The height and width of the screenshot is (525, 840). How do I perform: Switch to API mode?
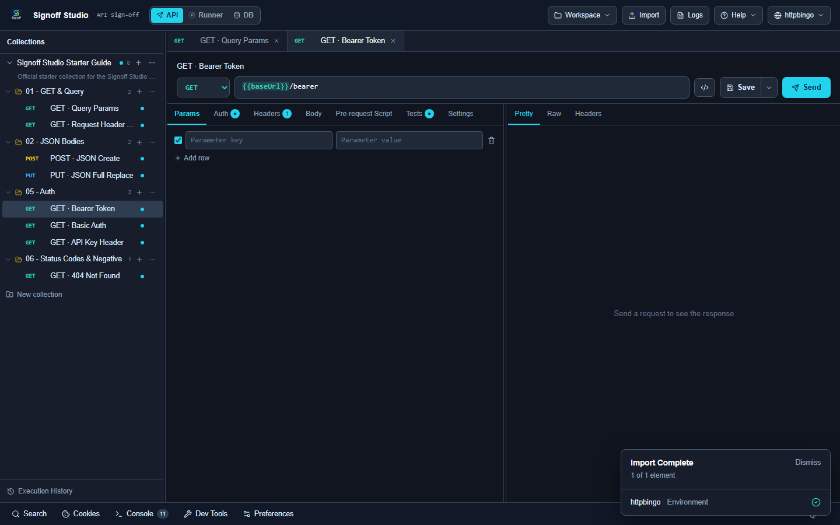pyautogui.click(x=167, y=15)
